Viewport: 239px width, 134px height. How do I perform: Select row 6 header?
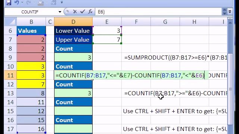tap(10, 31)
